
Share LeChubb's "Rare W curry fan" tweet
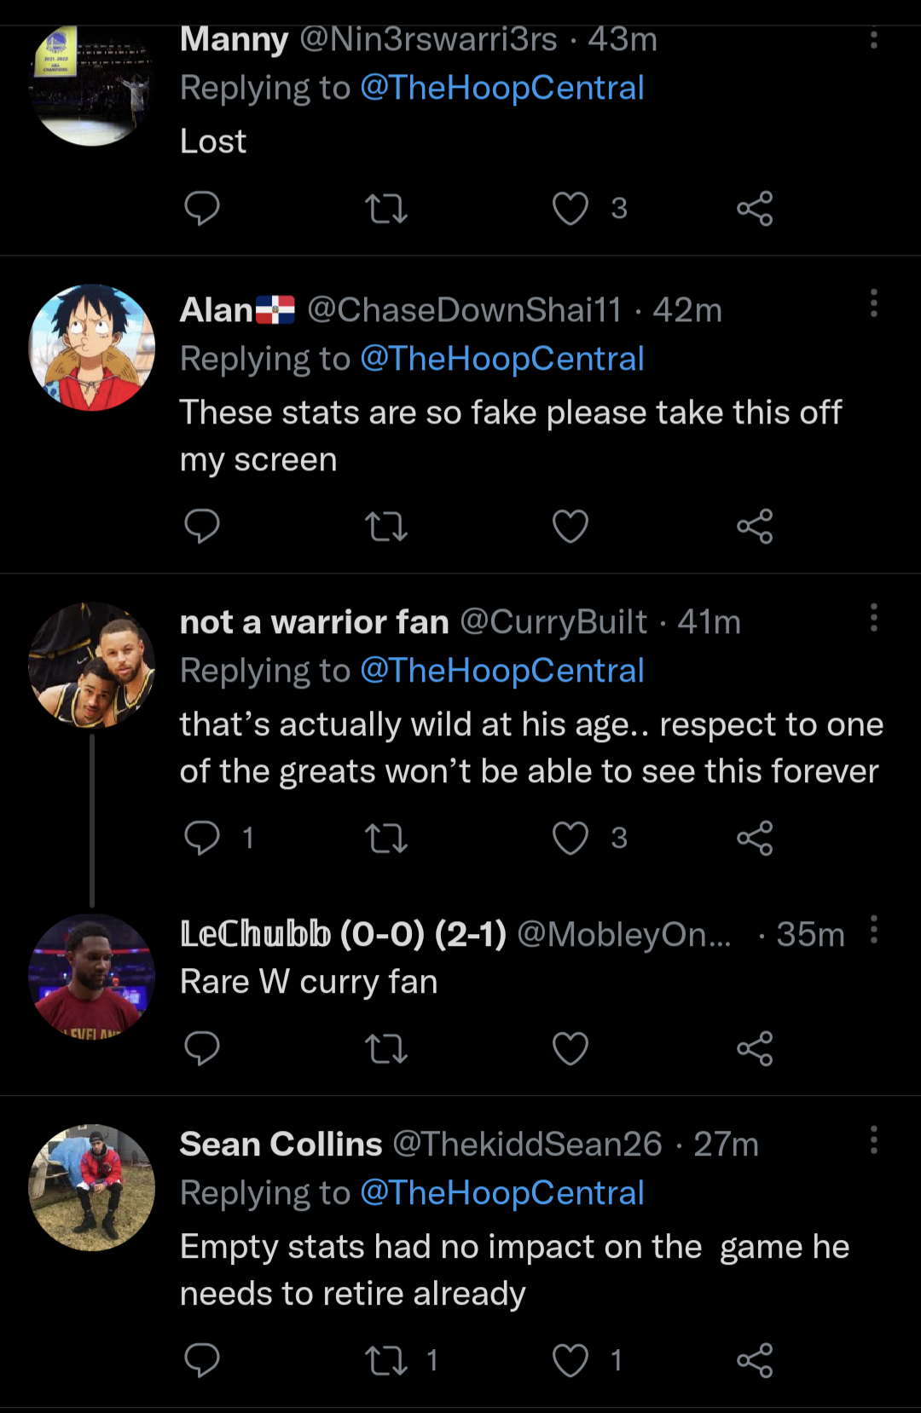[755, 1048]
